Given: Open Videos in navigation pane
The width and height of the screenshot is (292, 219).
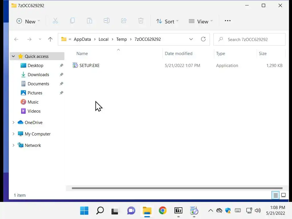Looking at the screenshot, I should [34, 111].
